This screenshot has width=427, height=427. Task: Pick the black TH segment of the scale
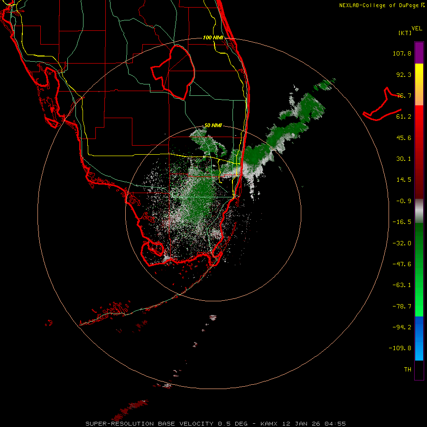pyautogui.click(x=419, y=370)
